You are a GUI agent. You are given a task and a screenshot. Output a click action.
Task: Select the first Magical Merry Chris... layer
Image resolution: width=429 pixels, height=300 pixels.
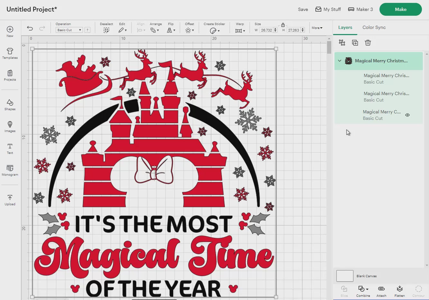379,79
